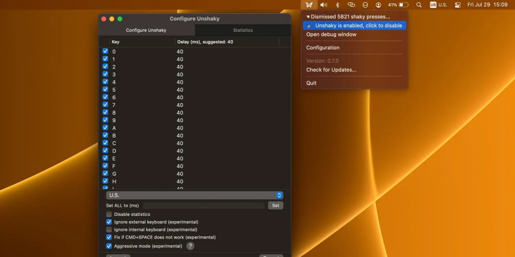Click Open debug window menu entry

coord(331,34)
